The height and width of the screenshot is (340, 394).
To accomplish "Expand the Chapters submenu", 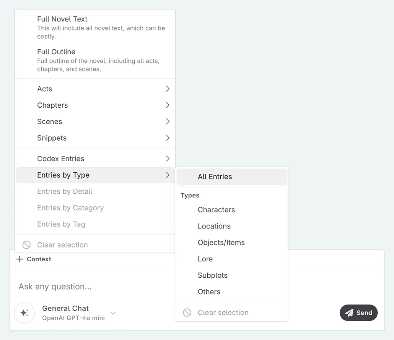I will (x=167, y=105).
